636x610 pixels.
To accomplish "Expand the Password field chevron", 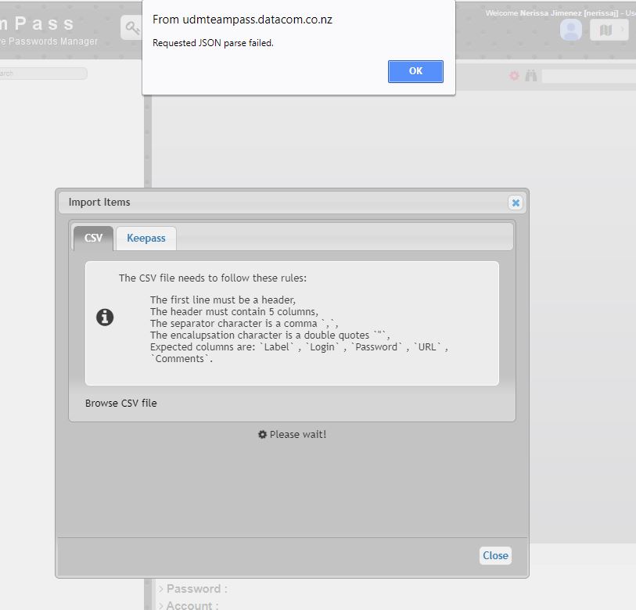I will coord(161,589).
